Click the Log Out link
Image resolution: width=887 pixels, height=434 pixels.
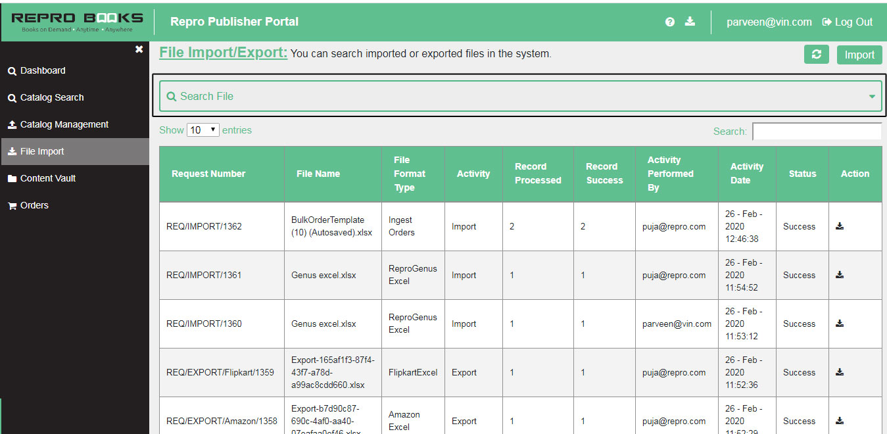pyautogui.click(x=847, y=22)
